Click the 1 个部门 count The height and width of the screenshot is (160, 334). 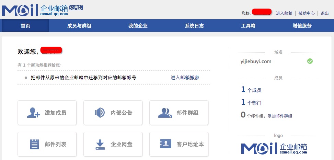(251, 102)
